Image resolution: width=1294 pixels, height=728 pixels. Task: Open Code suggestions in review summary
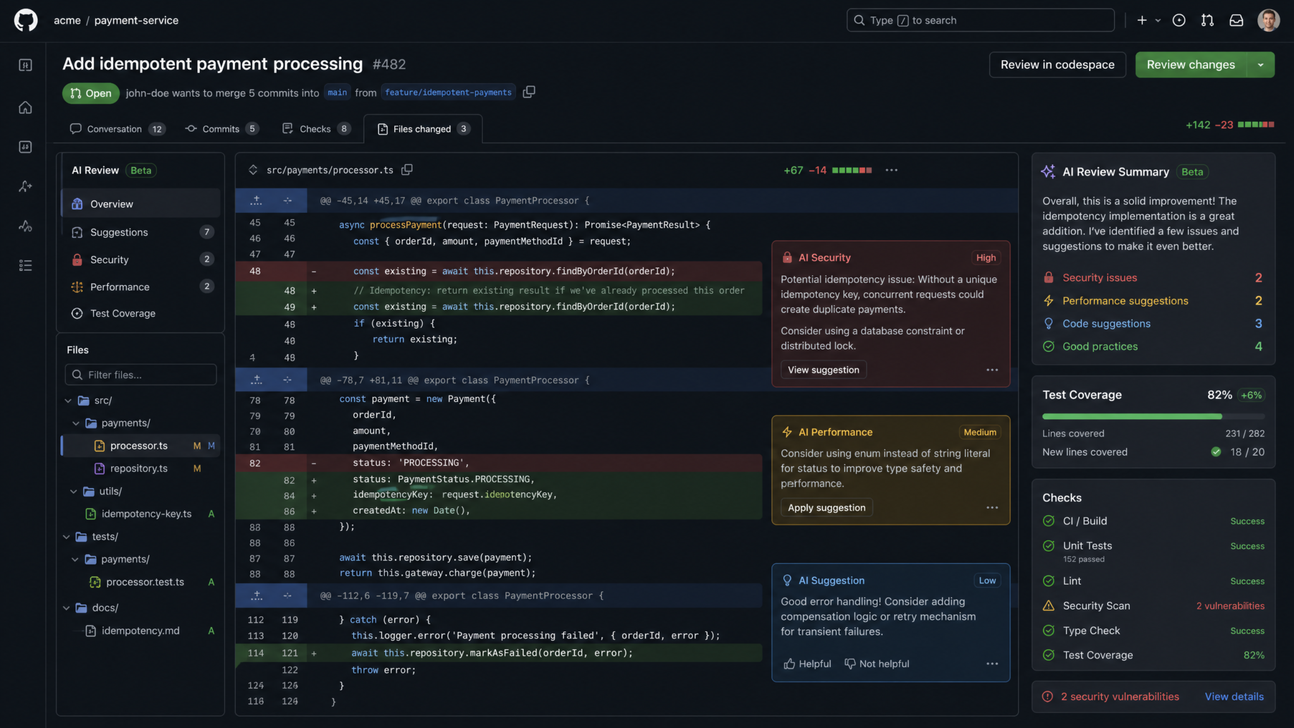coord(1153,324)
